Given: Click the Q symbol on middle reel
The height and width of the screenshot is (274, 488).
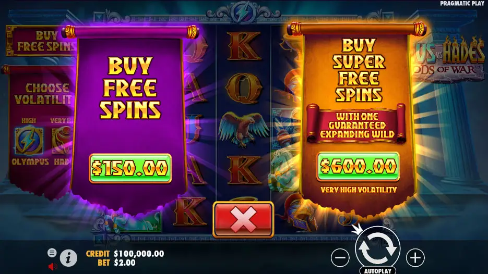Looking at the screenshot, I should [x=244, y=88].
